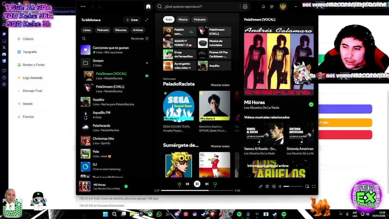This screenshot has height=219, width=389.
Task: Skip to the previous track
Action: (x=188, y=184)
